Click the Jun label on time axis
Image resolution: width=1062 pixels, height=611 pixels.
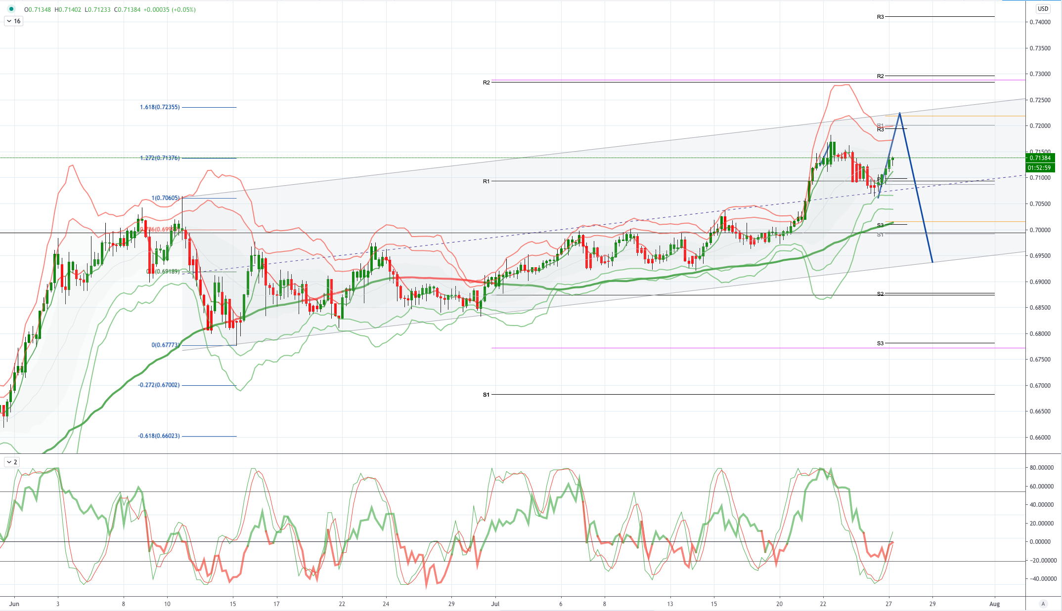pyautogui.click(x=14, y=604)
